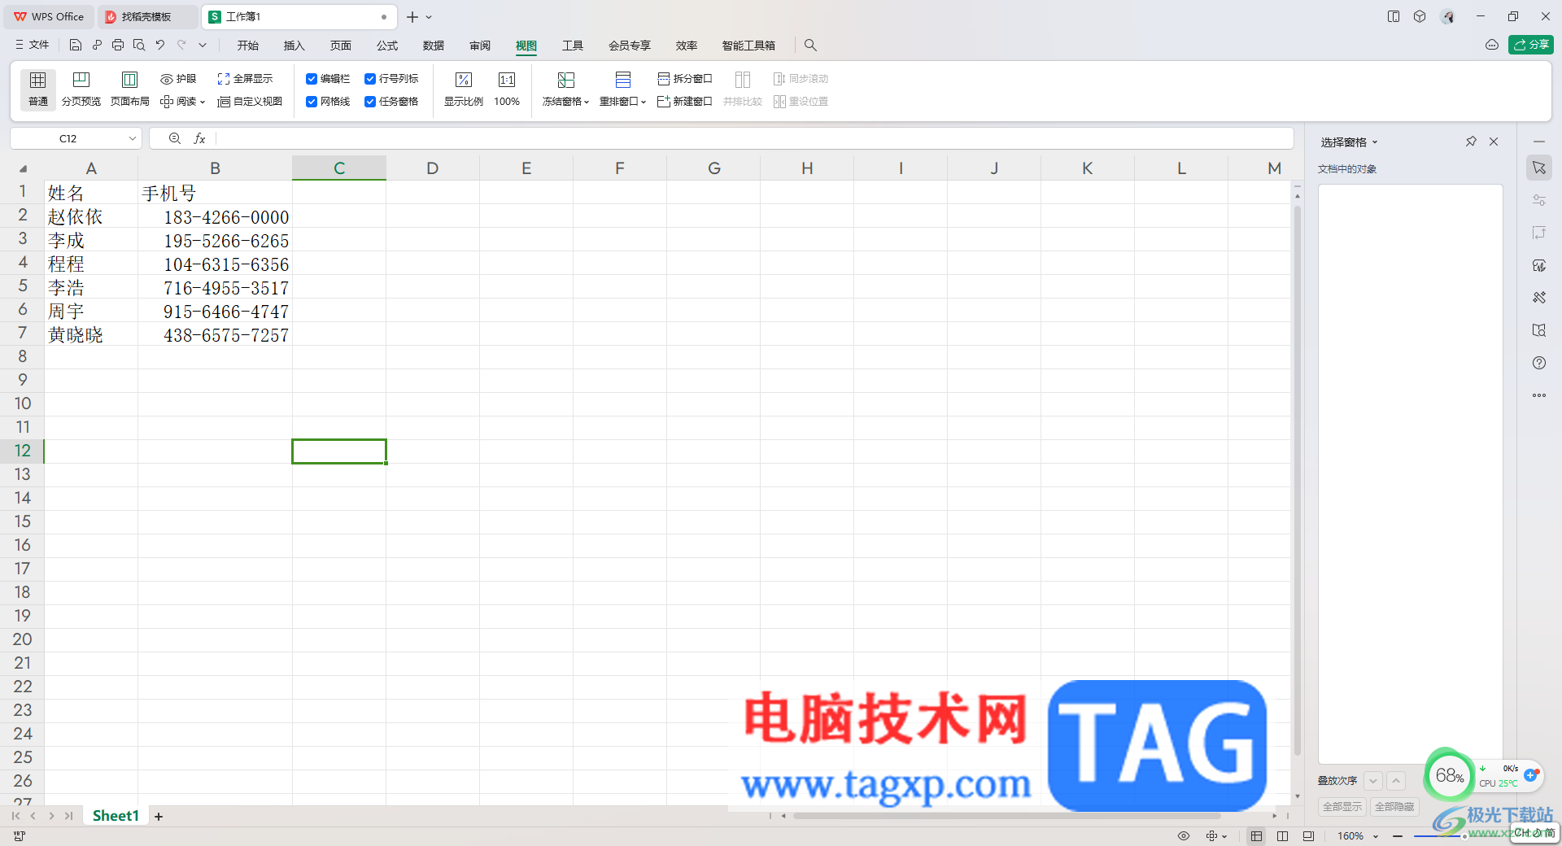This screenshot has height=846, width=1562.
Task: Click the print icon
Action: [x=118, y=46]
